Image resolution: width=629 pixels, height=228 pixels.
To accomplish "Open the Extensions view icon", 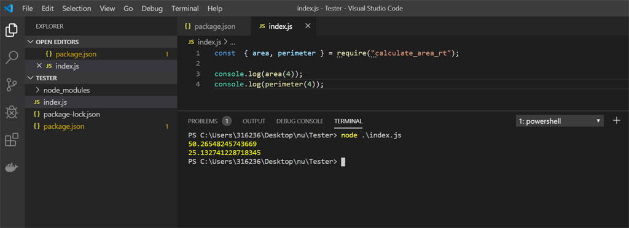I will point(12,140).
